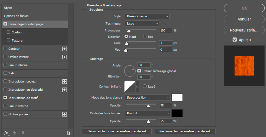Click the Profondeur value input field

[165, 31]
